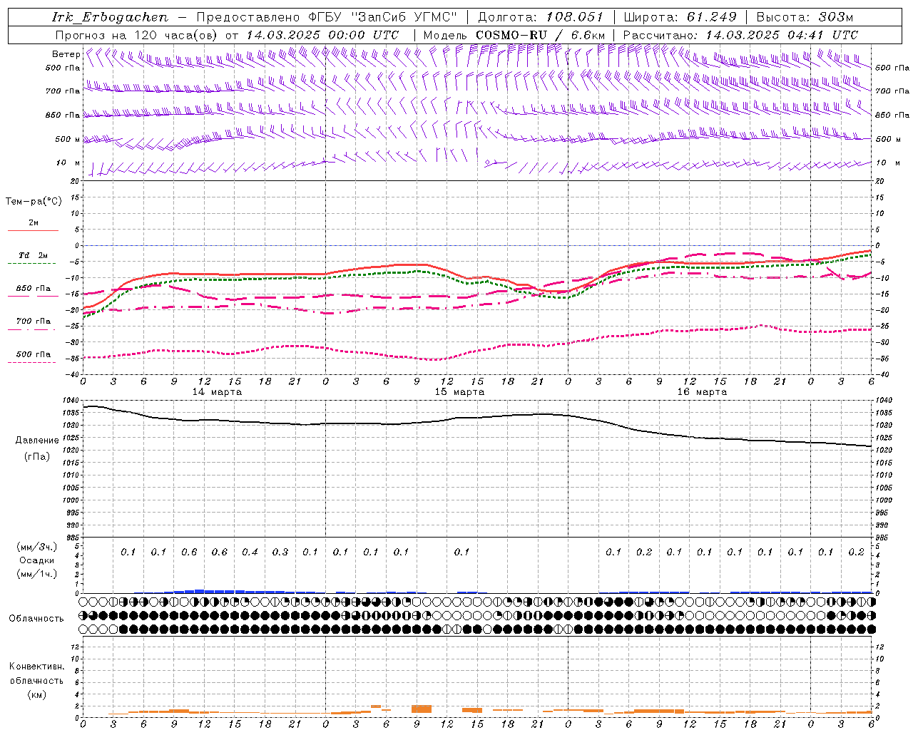This screenshot has height=730, width=913.
Task: Click the '(гПа)' unit label under Давление
Action: pos(37,456)
